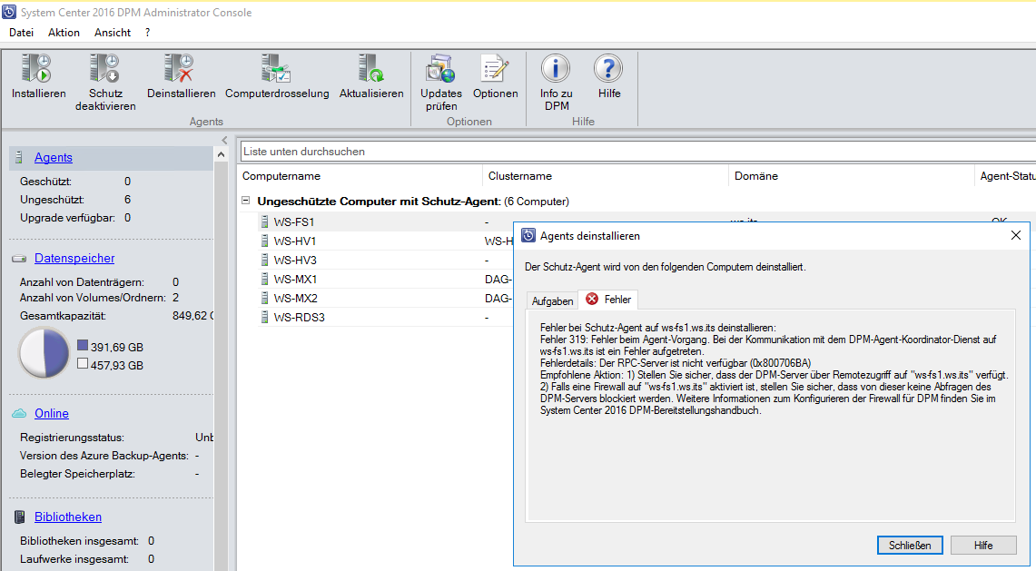This screenshot has height=571, width=1036.
Task: Switch to the Aufgaben tab
Action: 552,300
